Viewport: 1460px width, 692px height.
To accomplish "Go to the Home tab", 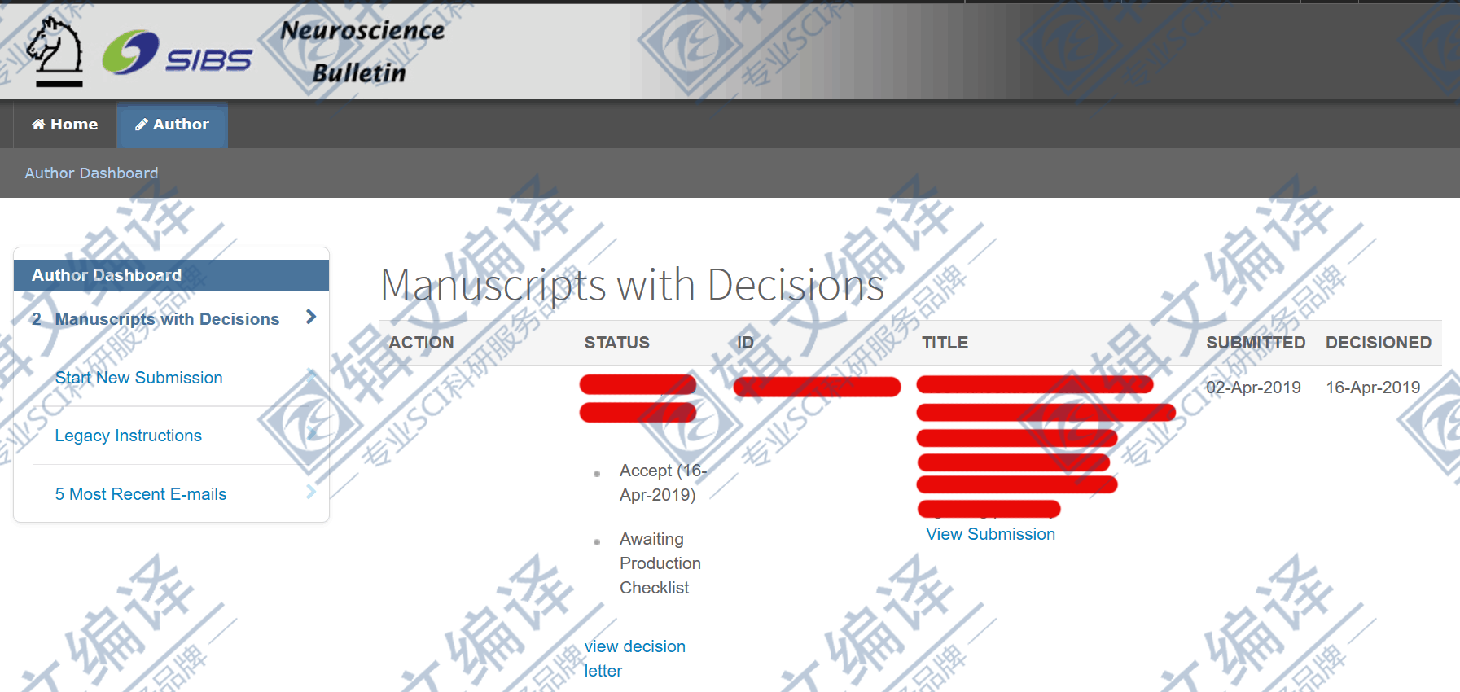I will coord(64,125).
